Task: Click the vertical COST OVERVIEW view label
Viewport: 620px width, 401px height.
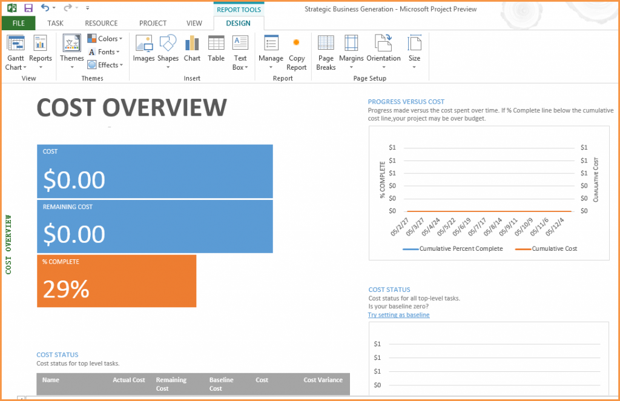Action: pos(8,244)
